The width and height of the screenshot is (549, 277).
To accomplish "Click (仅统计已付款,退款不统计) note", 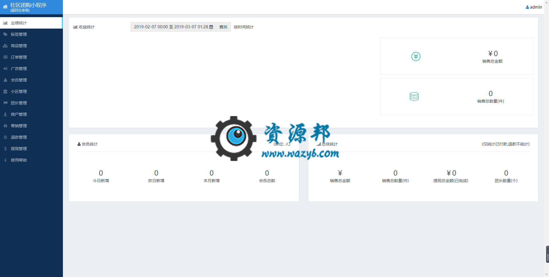I will [x=506, y=144].
